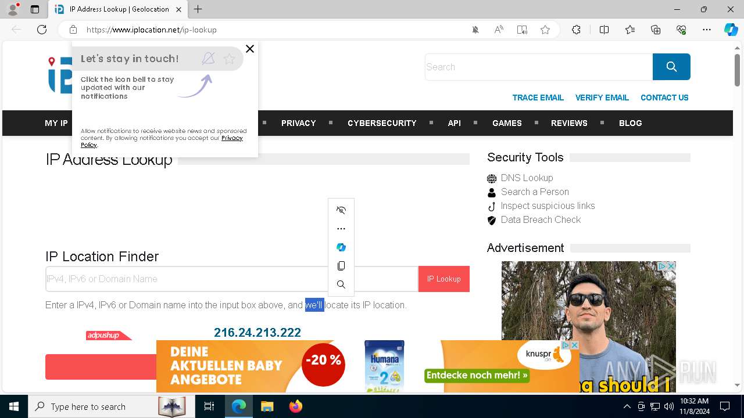
Task: Toggle split screen view
Action: pos(604,30)
